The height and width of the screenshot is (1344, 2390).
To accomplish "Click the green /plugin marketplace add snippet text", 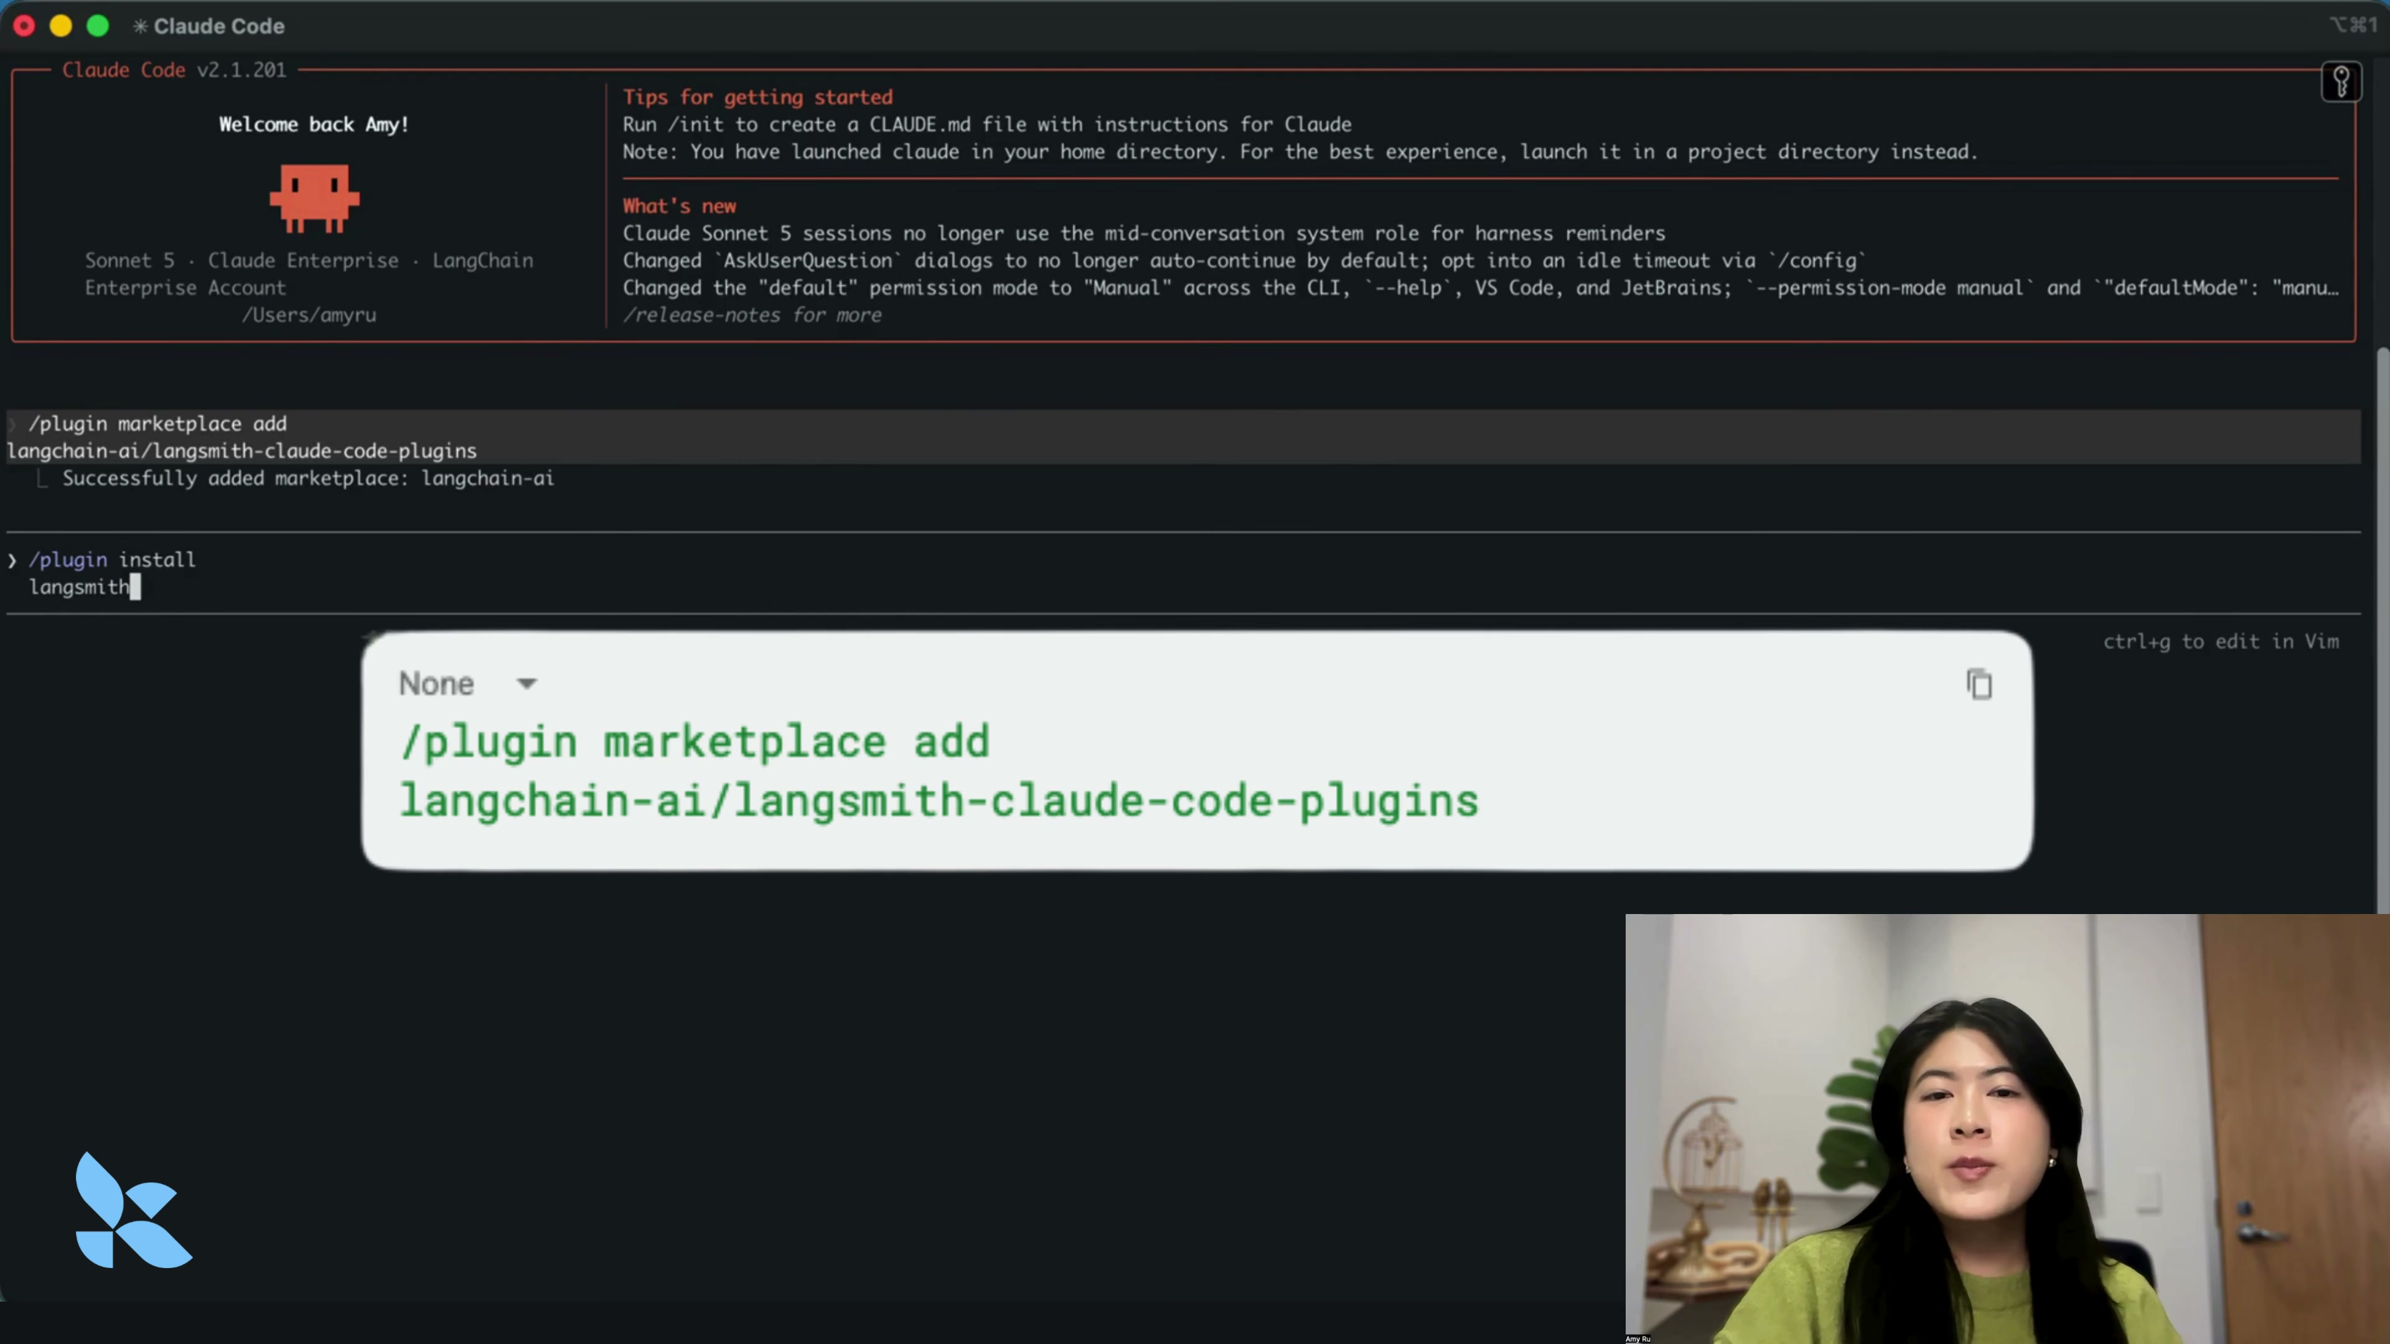I will click(938, 771).
